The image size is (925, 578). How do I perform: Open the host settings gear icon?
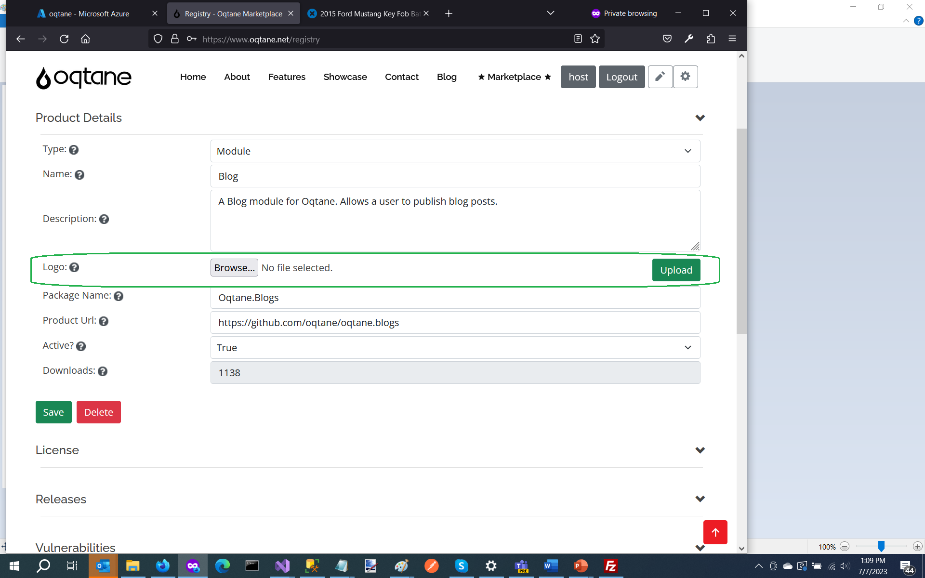coord(685,77)
